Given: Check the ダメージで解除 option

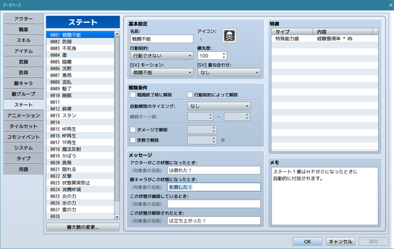Looking at the screenshot, I should tap(133, 129).
